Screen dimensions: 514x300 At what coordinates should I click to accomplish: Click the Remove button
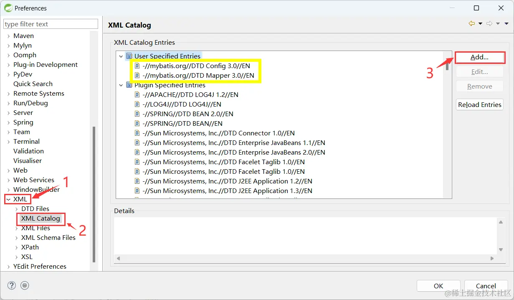[x=480, y=86]
